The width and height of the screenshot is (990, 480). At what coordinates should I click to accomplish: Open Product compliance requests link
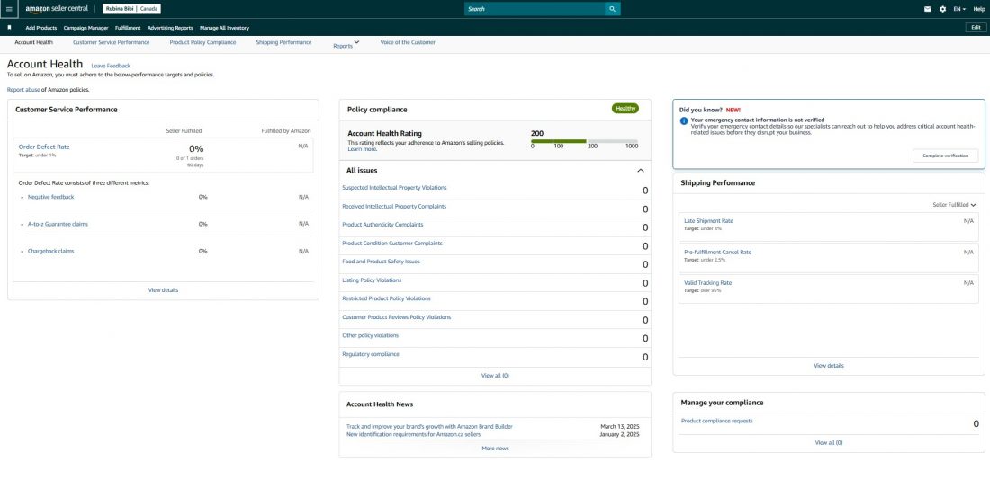pyautogui.click(x=716, y=421)
